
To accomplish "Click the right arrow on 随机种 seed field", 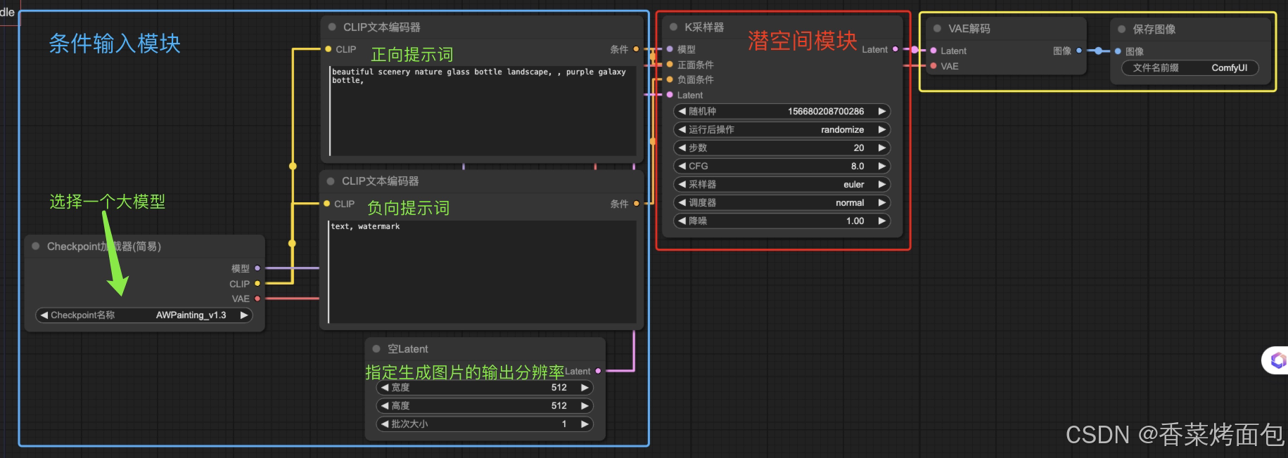I will 881,111.
